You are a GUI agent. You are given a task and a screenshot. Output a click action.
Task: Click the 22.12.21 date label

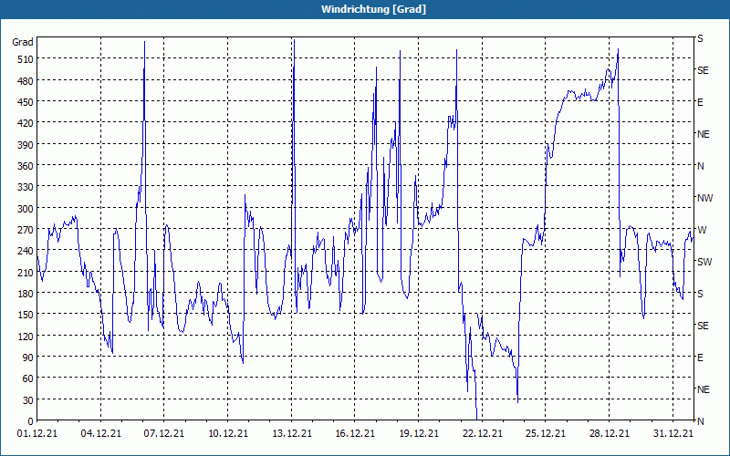[483, 434]
